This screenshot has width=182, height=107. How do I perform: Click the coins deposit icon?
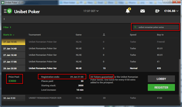157,11
